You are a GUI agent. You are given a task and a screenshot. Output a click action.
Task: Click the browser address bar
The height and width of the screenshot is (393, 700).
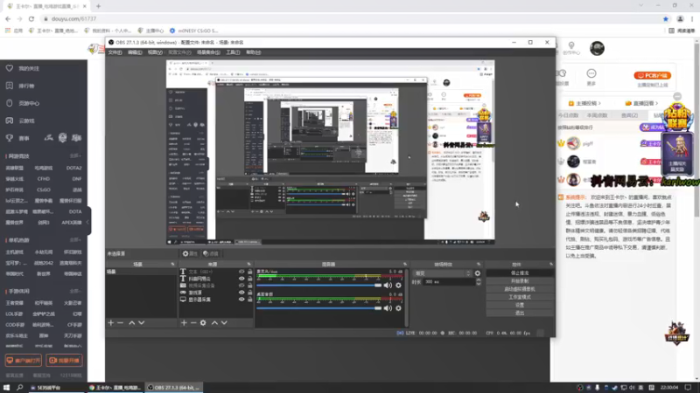pos(351,18)
